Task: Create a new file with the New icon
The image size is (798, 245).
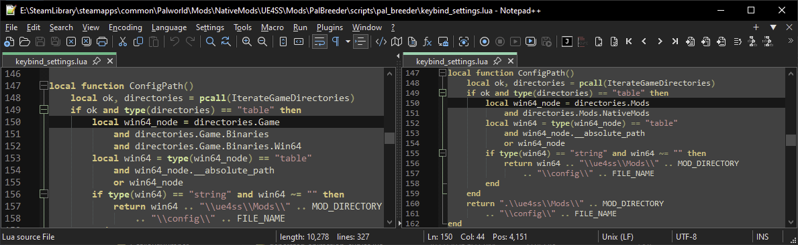Action: point(9,42)
